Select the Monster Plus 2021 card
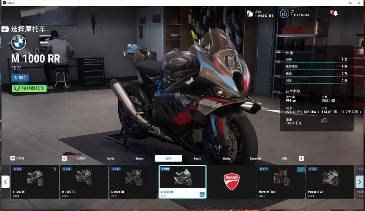This screenshot has width=365, height=211. click(x=281, y=182)
